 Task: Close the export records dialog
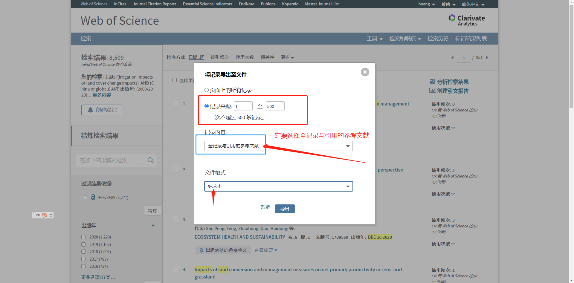point(365,72)
